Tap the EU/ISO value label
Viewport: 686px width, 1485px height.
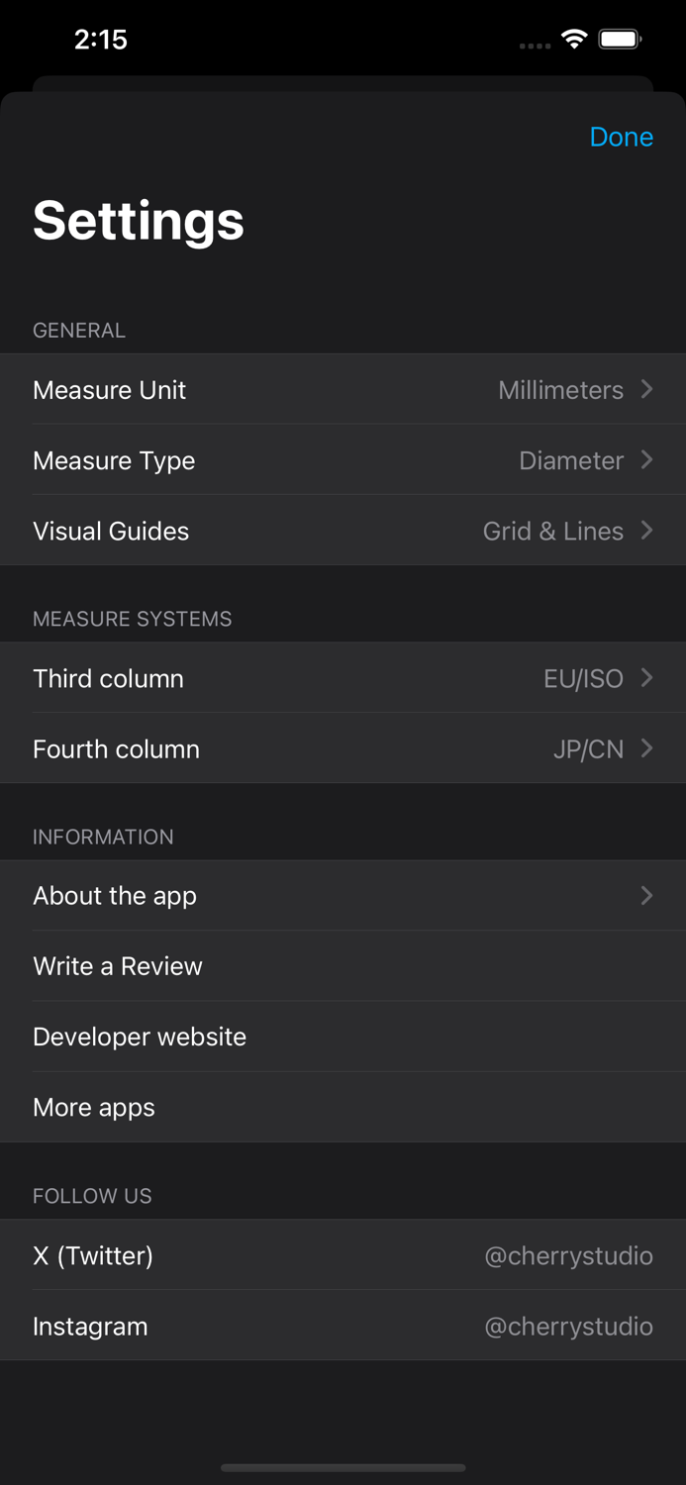point(583,678)
